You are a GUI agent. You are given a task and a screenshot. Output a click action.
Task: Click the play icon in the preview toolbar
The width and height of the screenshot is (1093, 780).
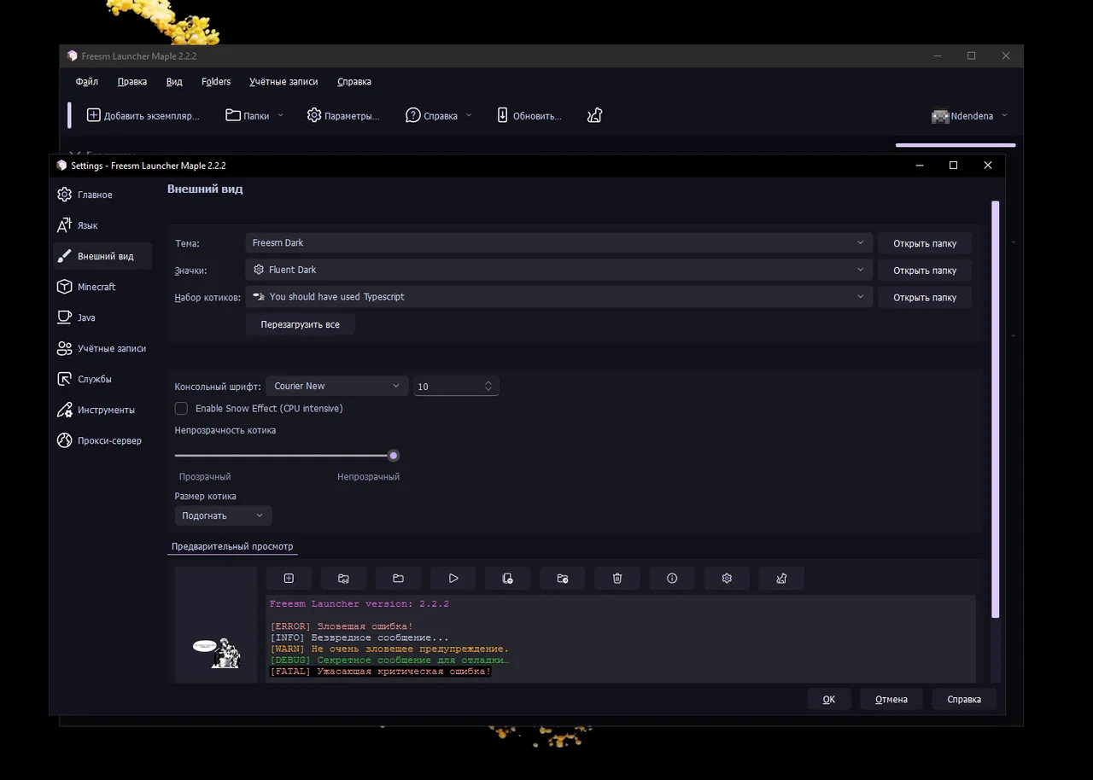pyautogui.click(x=453, y=579)
